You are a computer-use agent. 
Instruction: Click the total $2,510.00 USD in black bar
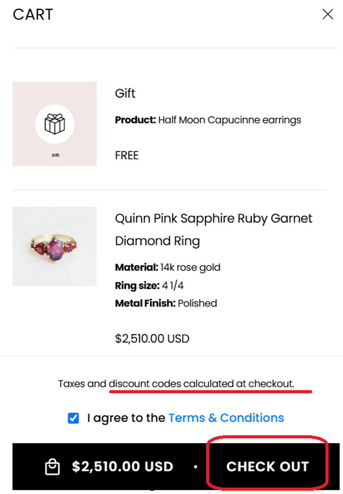pyautogui.click(x=122, y=467)
